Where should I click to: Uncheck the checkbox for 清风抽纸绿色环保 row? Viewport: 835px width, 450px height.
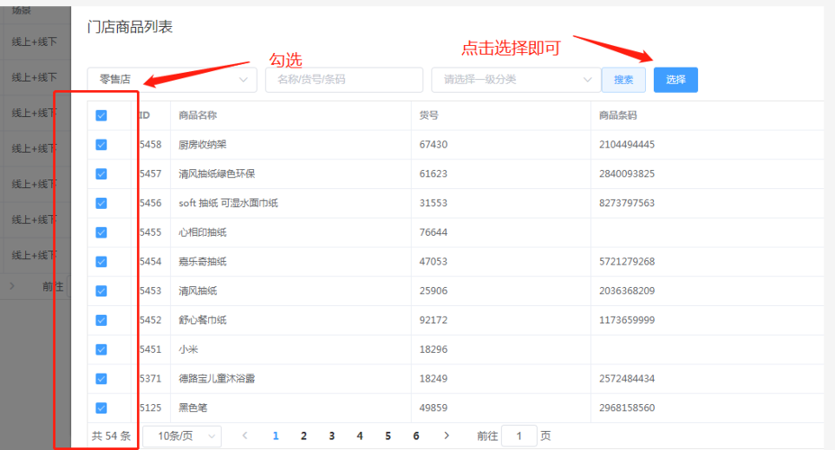coord(101,174)
